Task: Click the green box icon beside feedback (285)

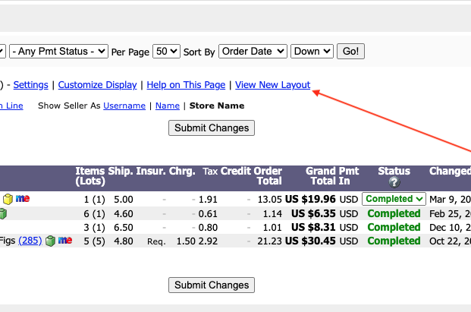Action: click(x=50, y=241)
